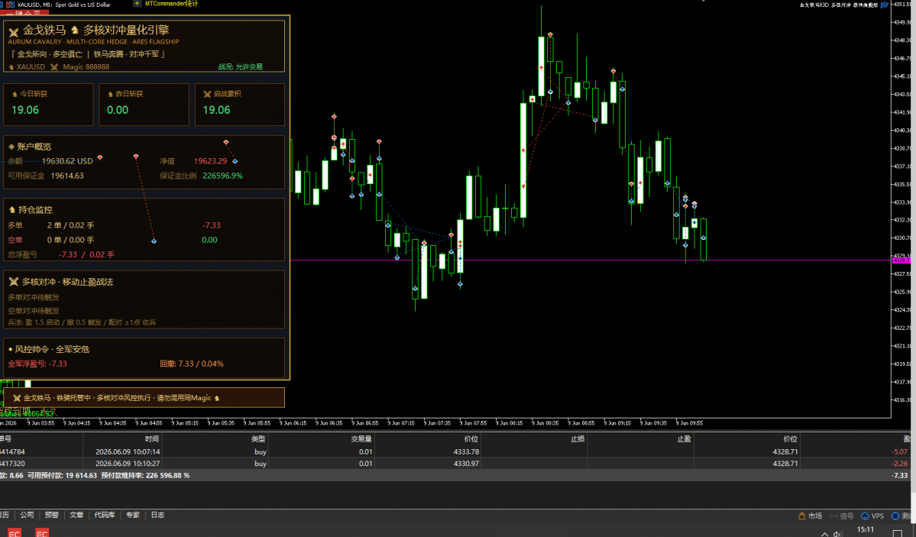Click the profit cell -5.07
Image resolution: width=916 pixels, height=537 pixels.
900,451
